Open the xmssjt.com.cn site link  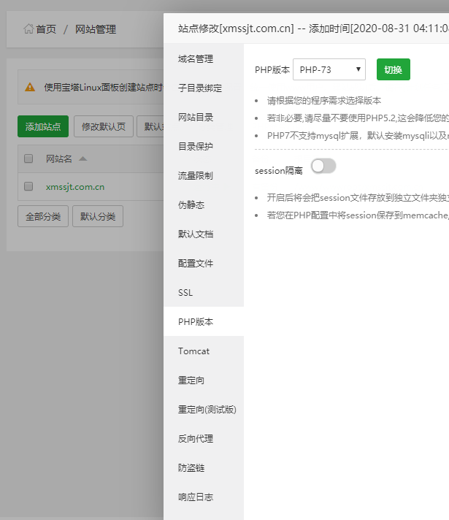(74, 186)
